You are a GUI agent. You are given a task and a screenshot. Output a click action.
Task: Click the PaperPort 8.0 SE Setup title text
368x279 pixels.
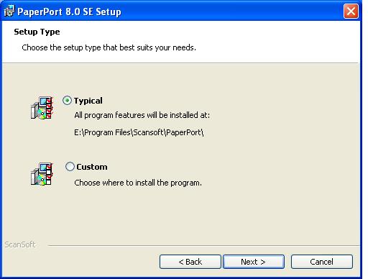(69, 12)
